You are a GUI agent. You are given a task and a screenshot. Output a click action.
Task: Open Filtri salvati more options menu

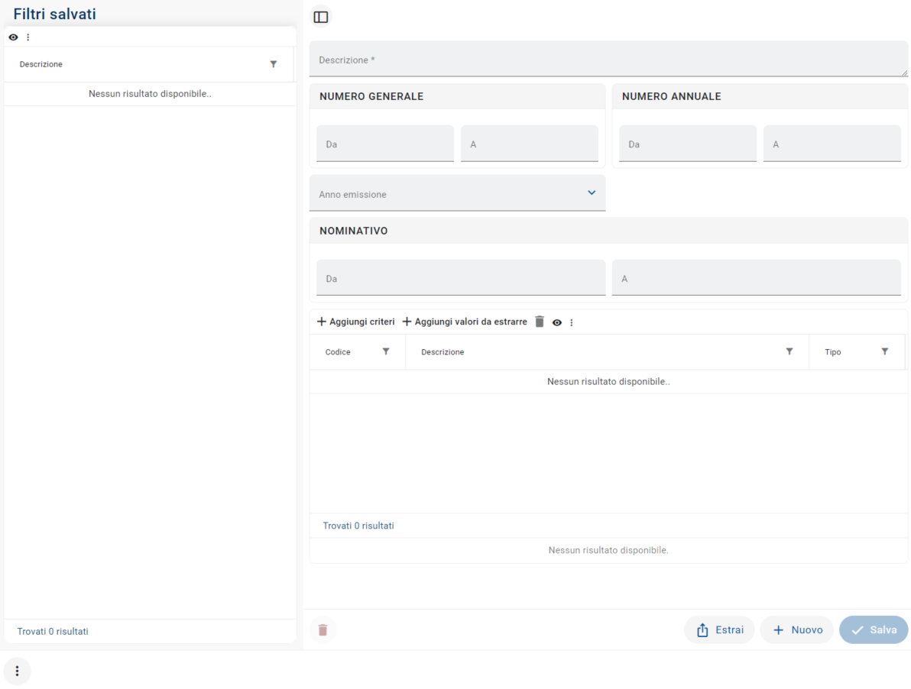[28, 37]
